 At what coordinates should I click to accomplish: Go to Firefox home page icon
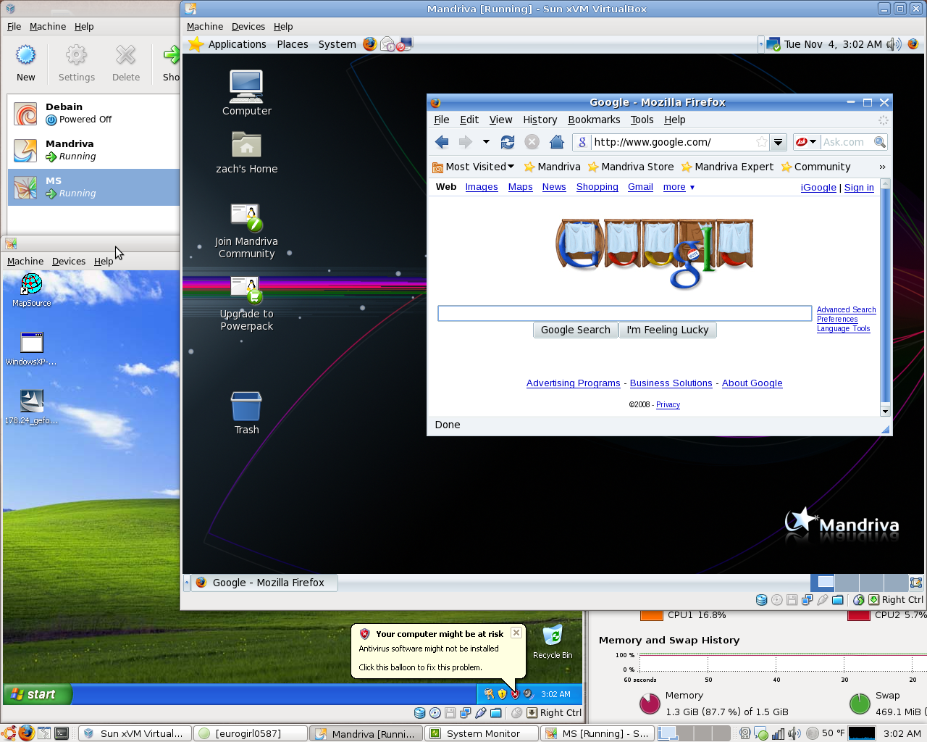(x=556, y=142)
